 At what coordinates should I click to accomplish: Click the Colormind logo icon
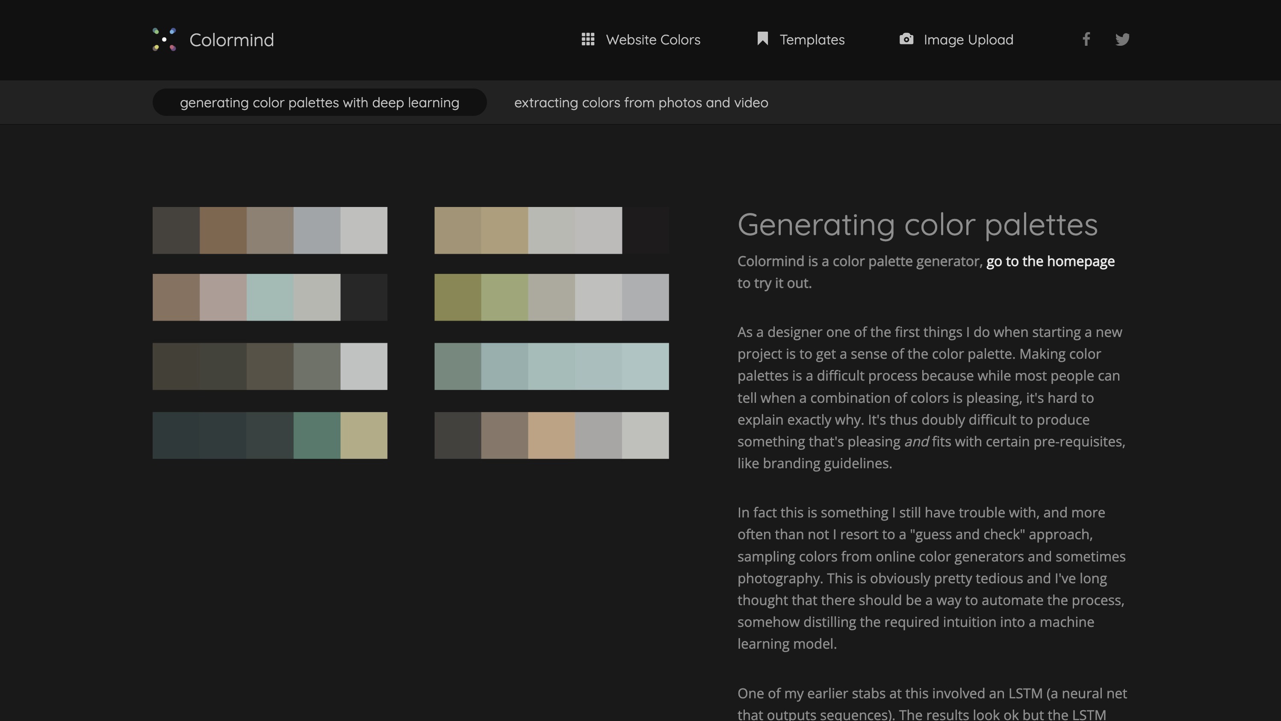coord(164,39)
